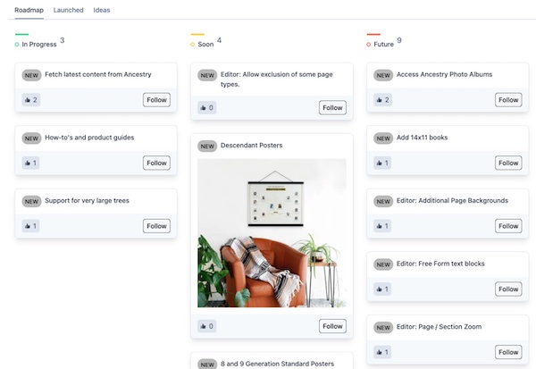536x369 pixels.
Task: Open the Launched tab
Action: tap(69, 10)
